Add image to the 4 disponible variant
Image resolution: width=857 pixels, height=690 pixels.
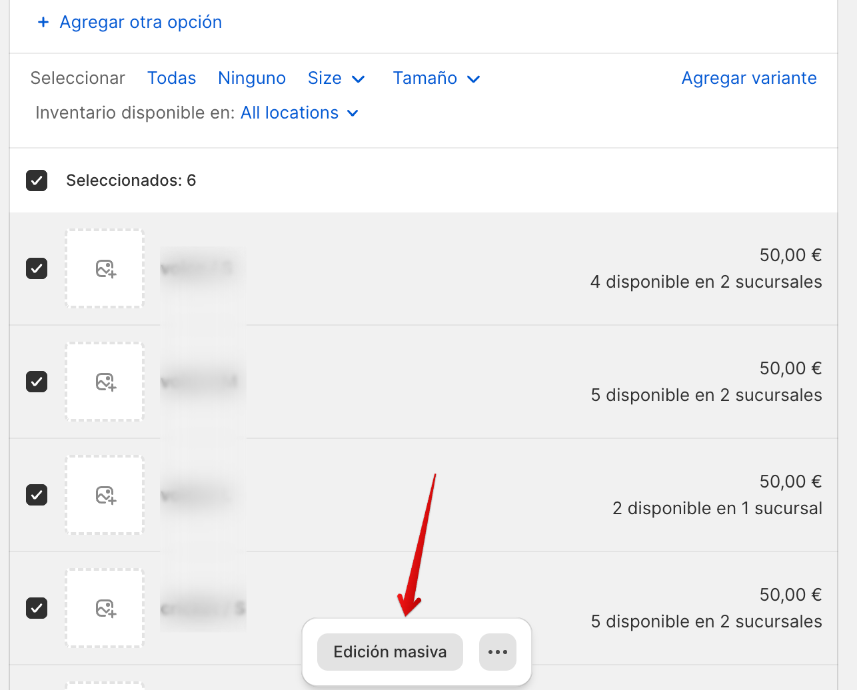coord(105,268)
